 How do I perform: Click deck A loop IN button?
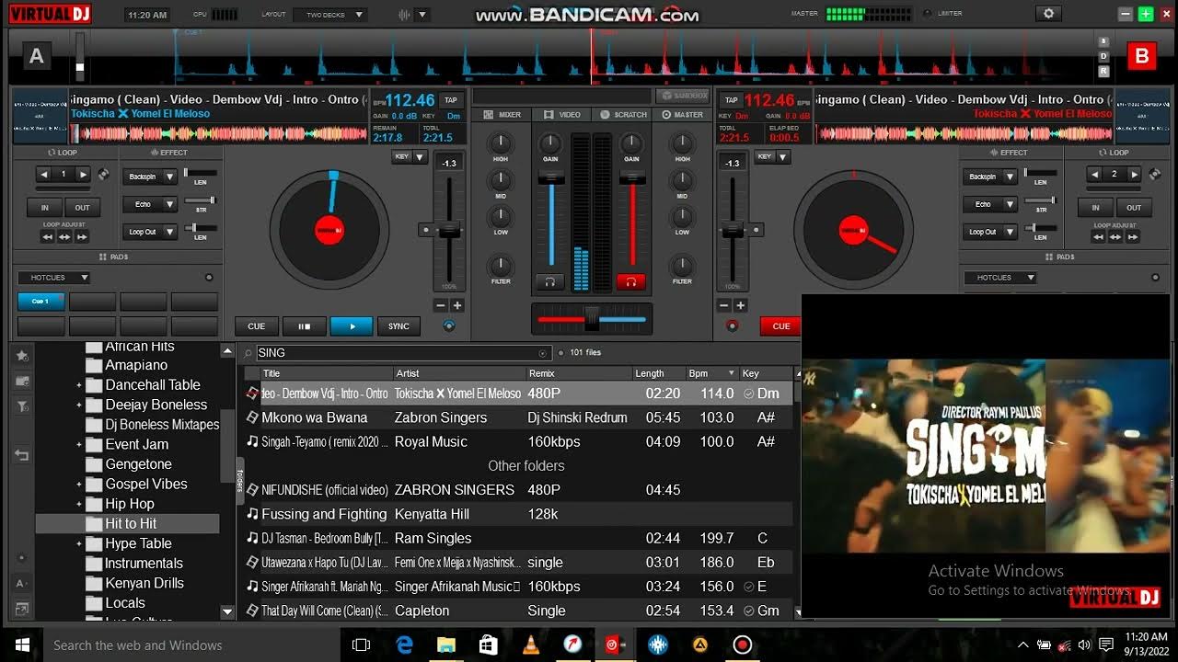[44, 208]
